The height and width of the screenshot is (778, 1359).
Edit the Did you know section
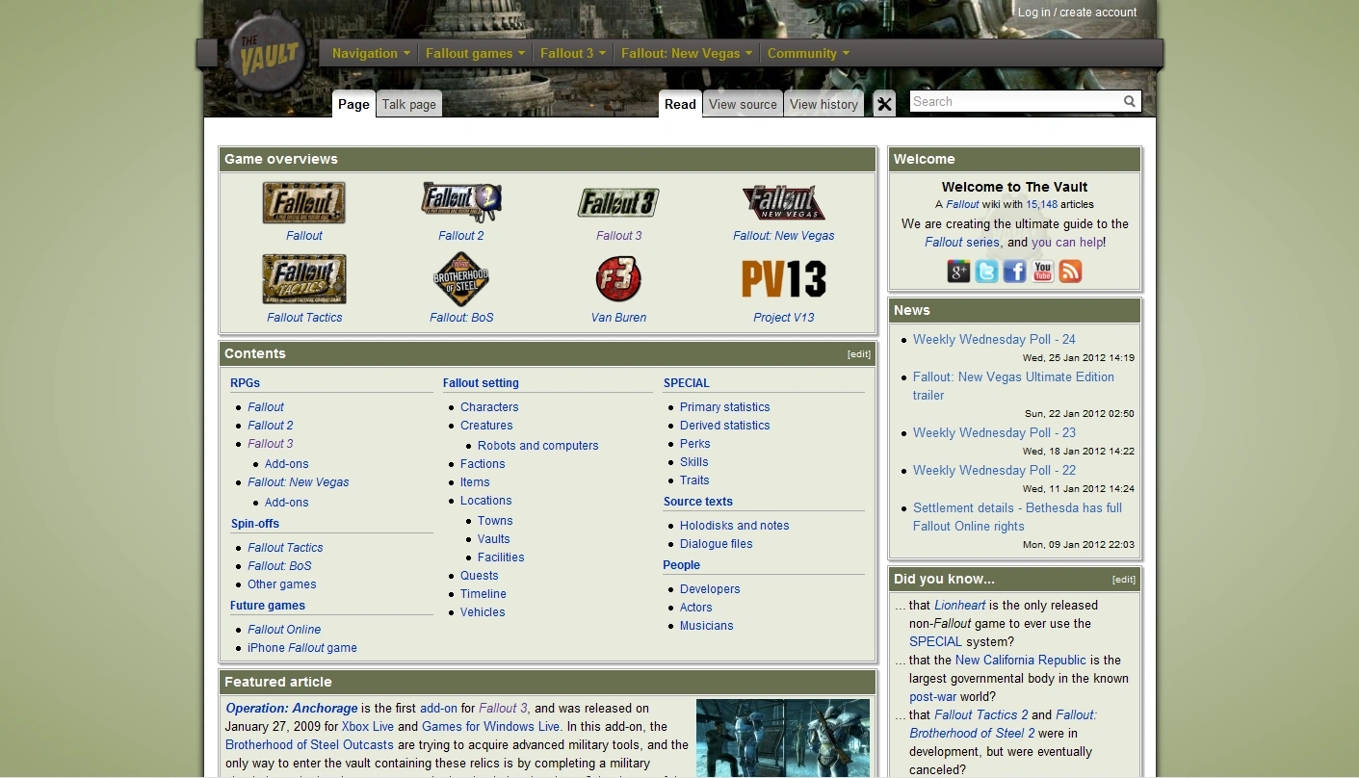point(1123,580)
